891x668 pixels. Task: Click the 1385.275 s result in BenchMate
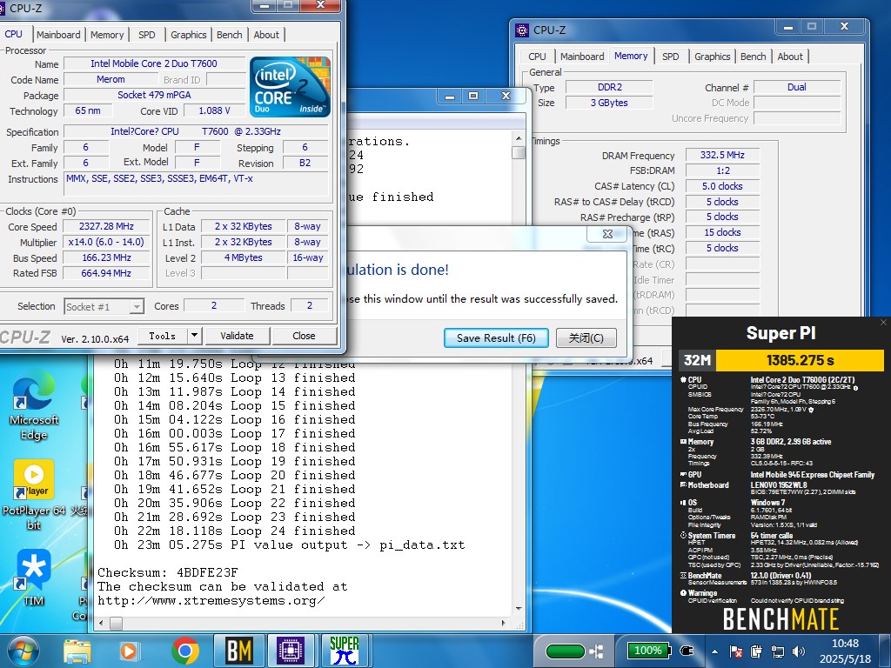click(800, 360)
